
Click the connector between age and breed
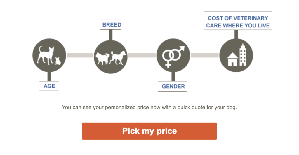click(80, 55)
